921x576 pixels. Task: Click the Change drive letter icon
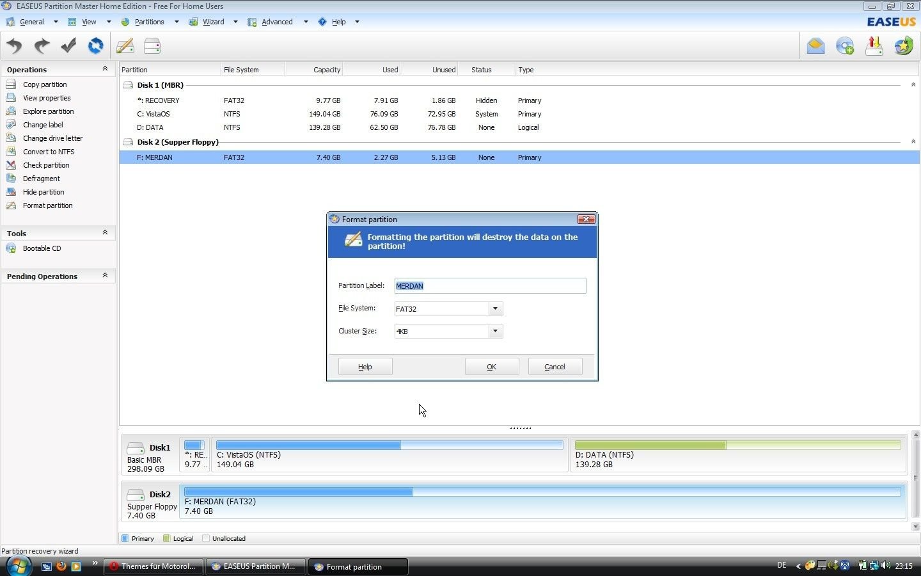pyautogui.click(x=11, y=138)
